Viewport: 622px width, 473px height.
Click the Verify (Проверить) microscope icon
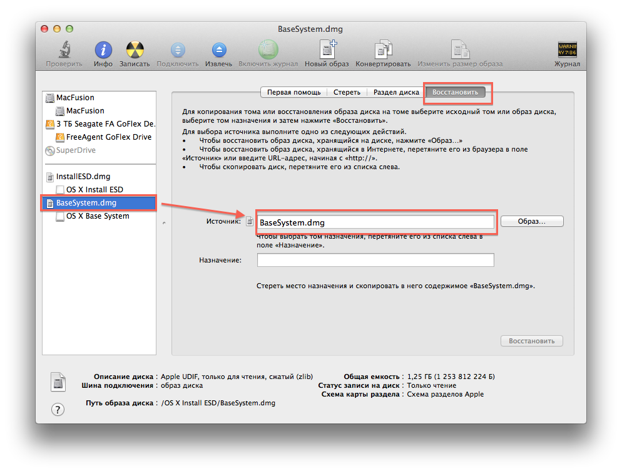pyautogui.click(x=64, y=50)
